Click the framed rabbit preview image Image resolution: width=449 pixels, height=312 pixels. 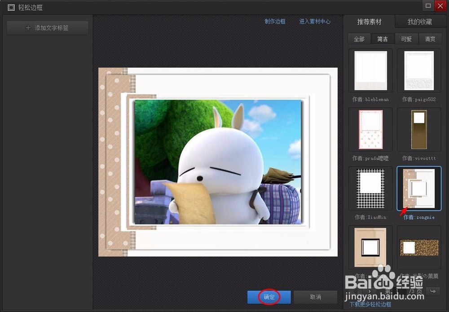click(x=218, y=162)
